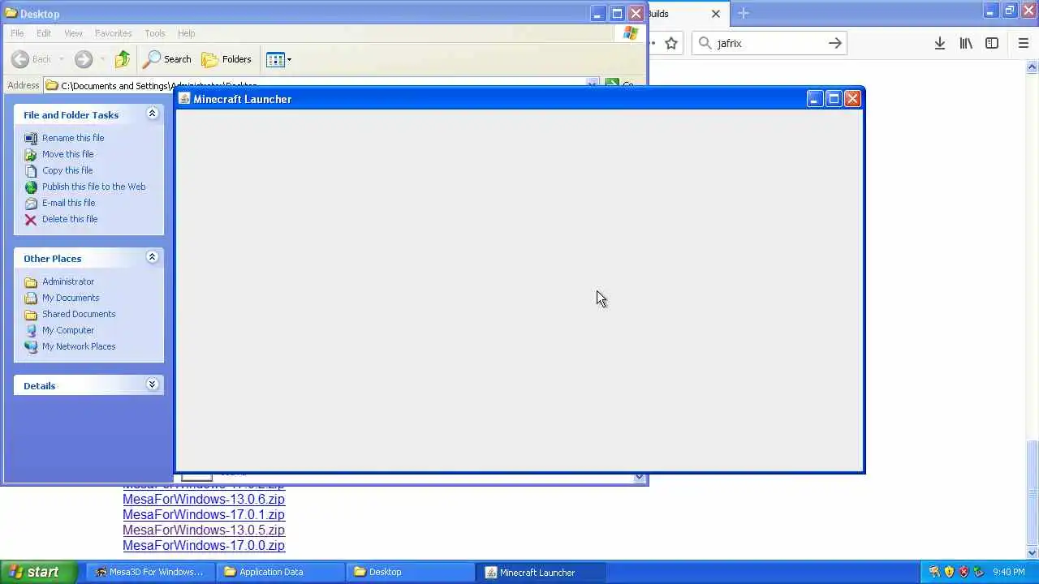This screenshot has height=584, width=1039.
Task: Open the Firefox Downloads arrow icon
Action: tap(940, 43)
